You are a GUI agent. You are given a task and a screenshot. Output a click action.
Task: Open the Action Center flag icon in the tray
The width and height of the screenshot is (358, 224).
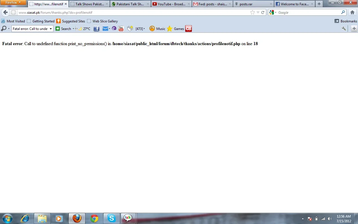pos(310,219)
